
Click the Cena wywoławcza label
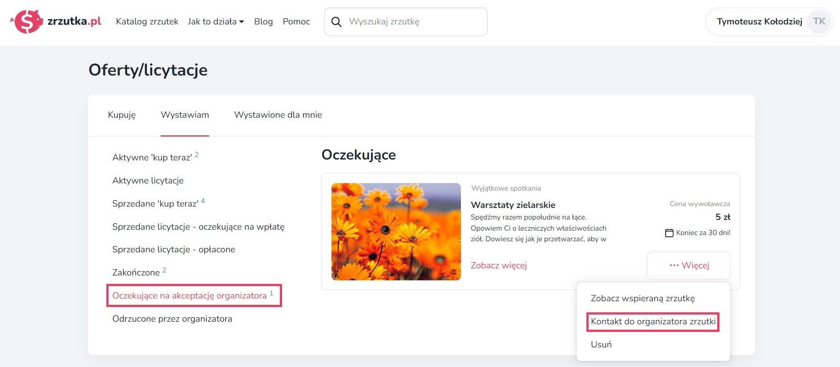point(700,204)
